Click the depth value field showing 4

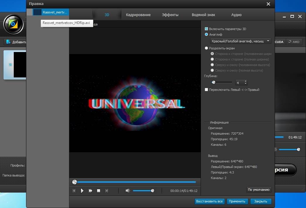pos(240,83)
